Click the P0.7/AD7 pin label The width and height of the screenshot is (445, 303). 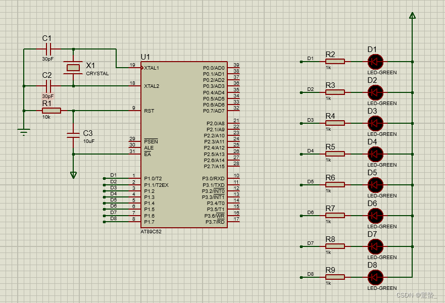tap(214, 111)
